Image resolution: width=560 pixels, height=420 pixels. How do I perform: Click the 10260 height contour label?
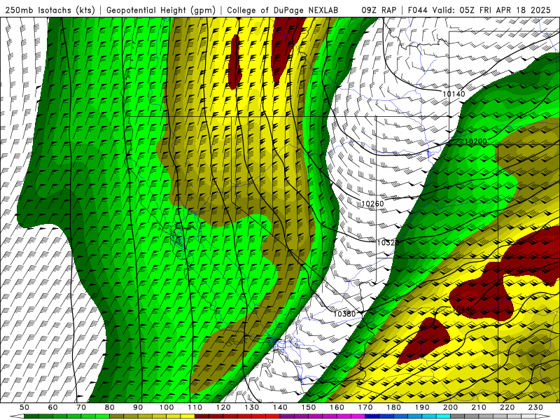tap(372, 204)
